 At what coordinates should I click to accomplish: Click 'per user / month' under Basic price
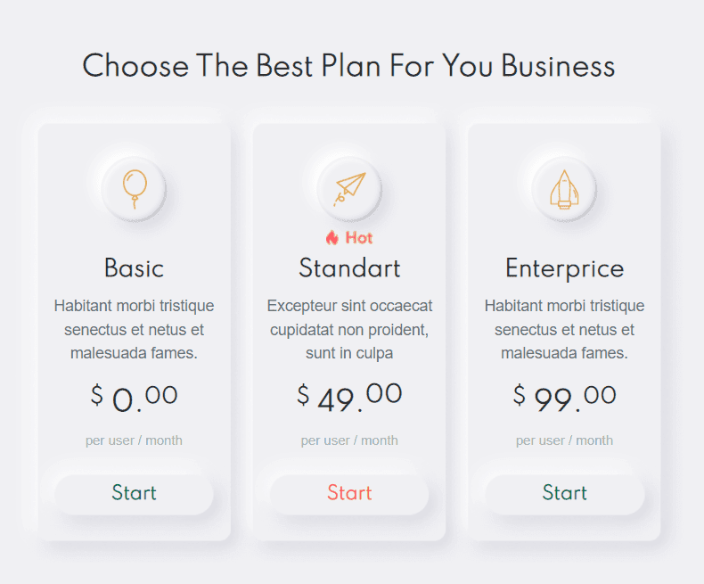click(x=134, y=440)
